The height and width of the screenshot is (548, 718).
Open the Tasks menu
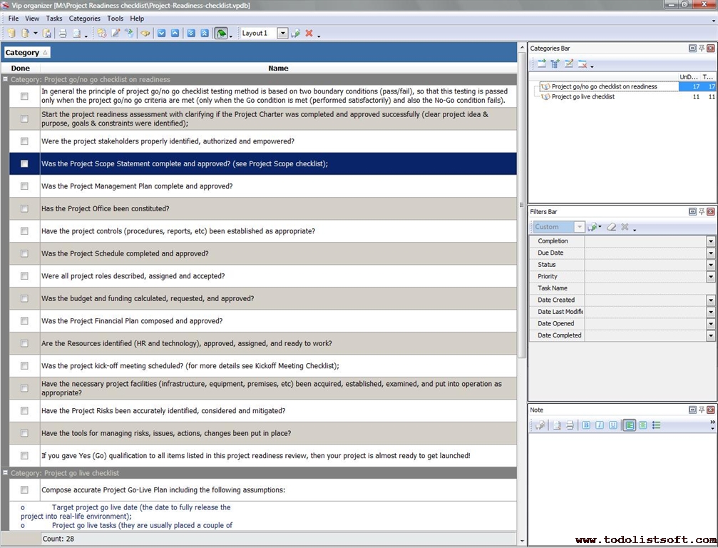[54, 19]
